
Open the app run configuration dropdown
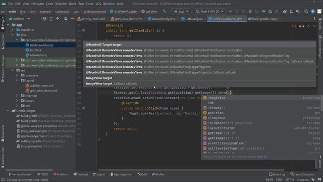pos(181,11)
